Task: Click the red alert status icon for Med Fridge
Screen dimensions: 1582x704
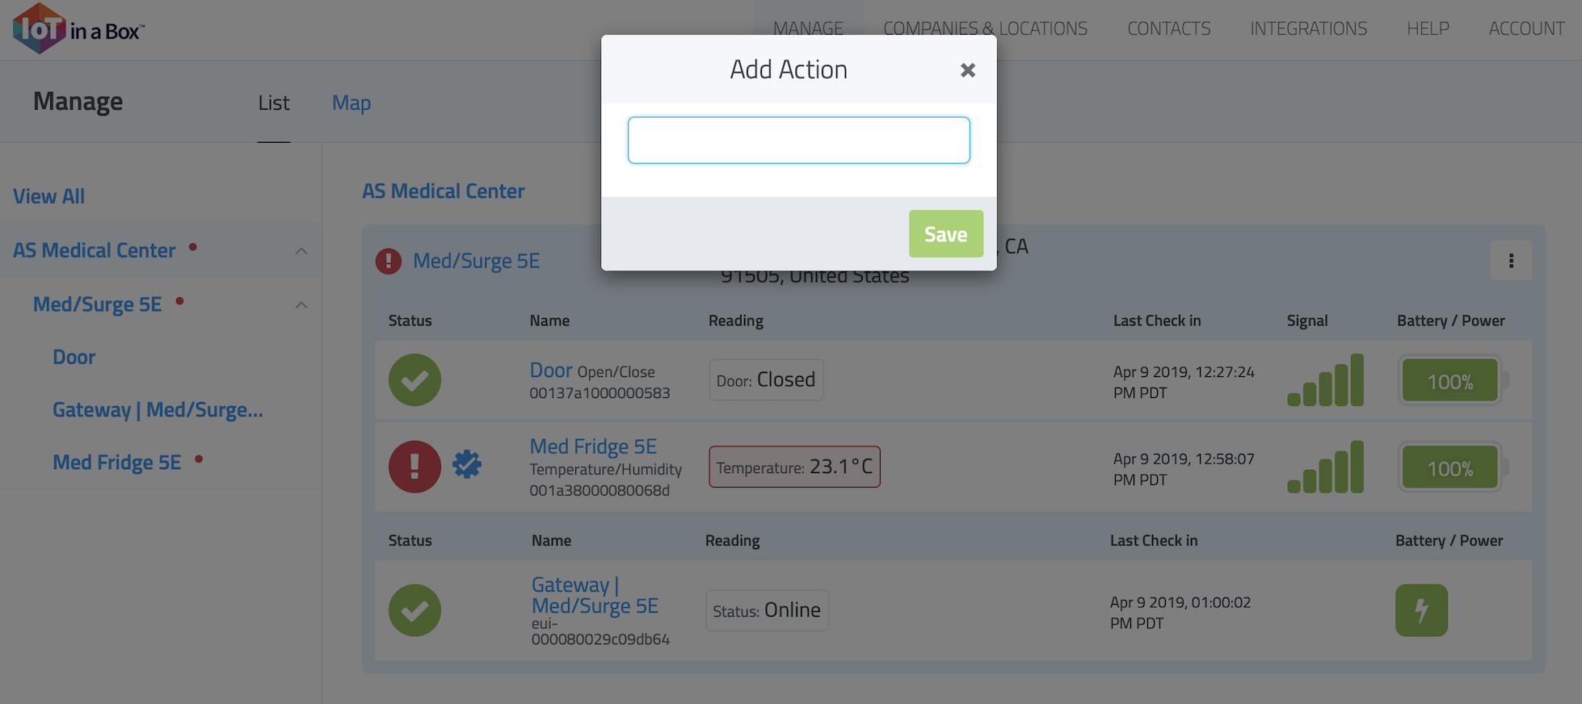Action: 414,467
